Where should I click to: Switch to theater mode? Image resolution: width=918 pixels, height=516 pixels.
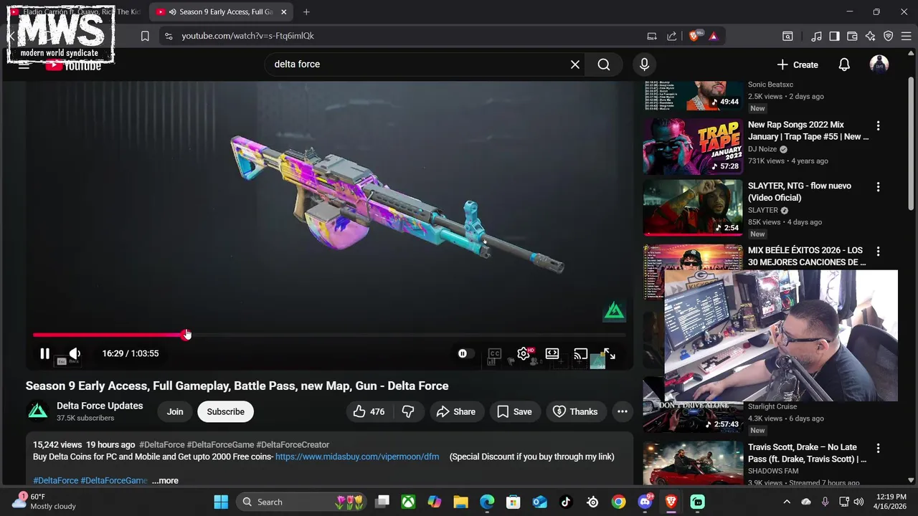(x=552, y=353)
